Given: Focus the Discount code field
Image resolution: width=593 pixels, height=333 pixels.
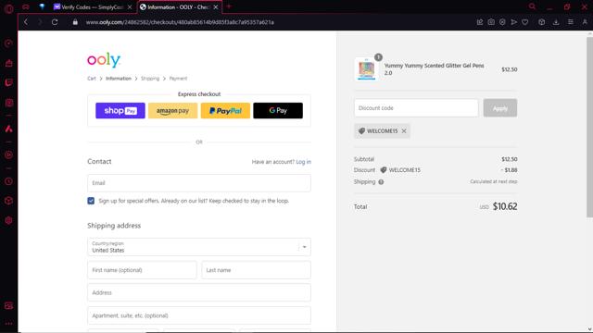Looking at the screenshot, I should pos(416,108).
